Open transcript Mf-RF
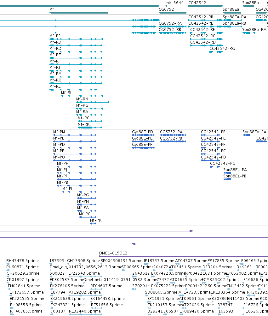268x316 pixels. pos(55,36)
